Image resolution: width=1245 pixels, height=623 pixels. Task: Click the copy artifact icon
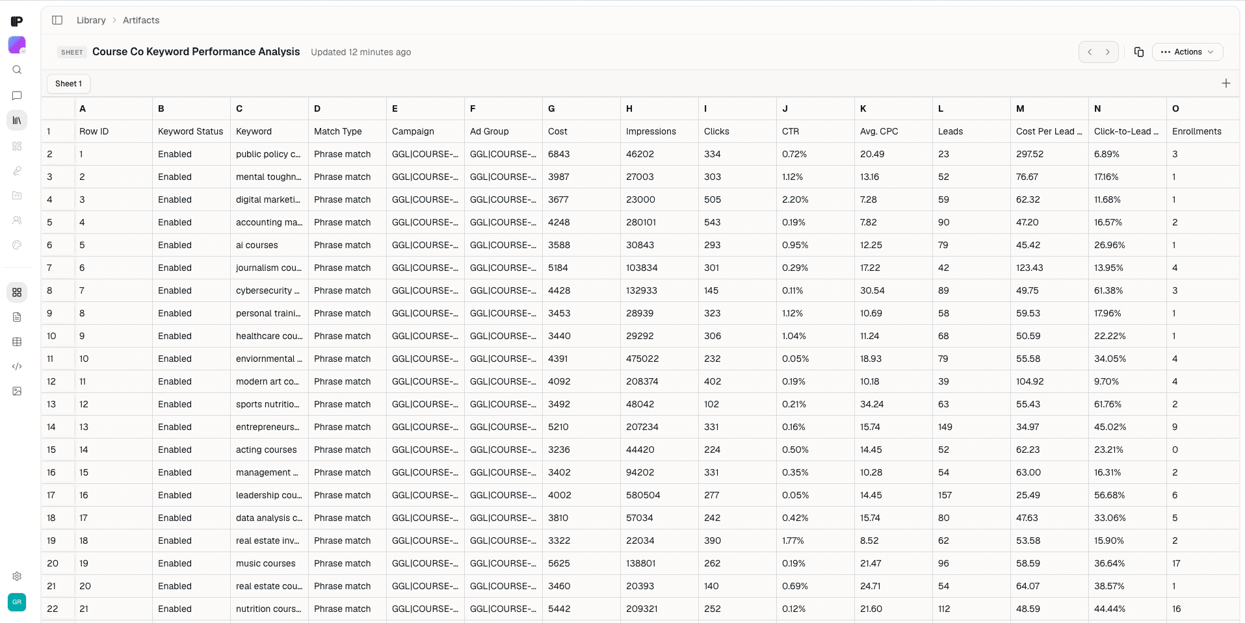(1138, 52)
